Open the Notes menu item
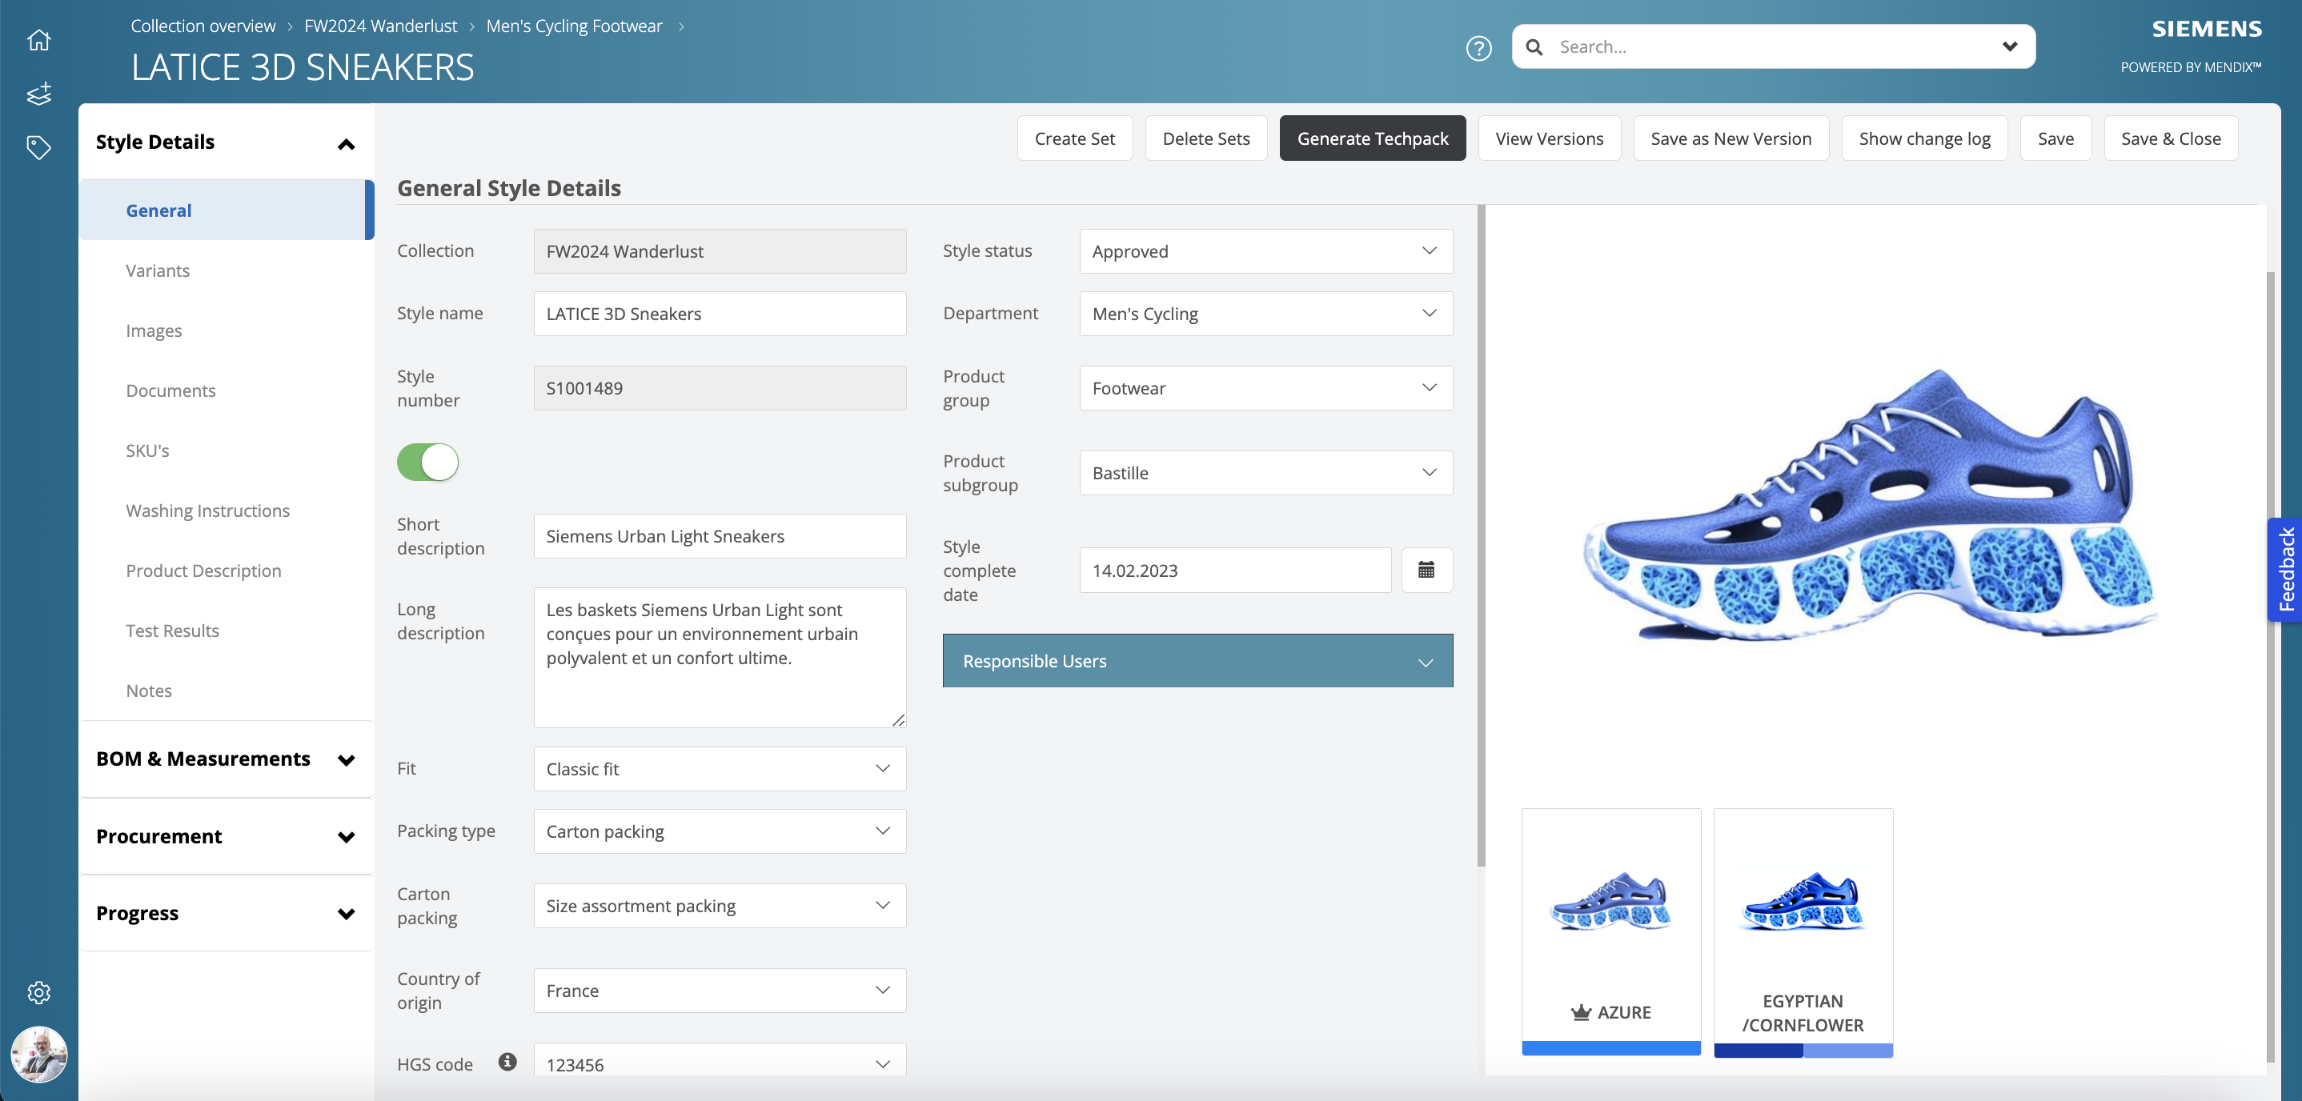 [x=226, y=689]
